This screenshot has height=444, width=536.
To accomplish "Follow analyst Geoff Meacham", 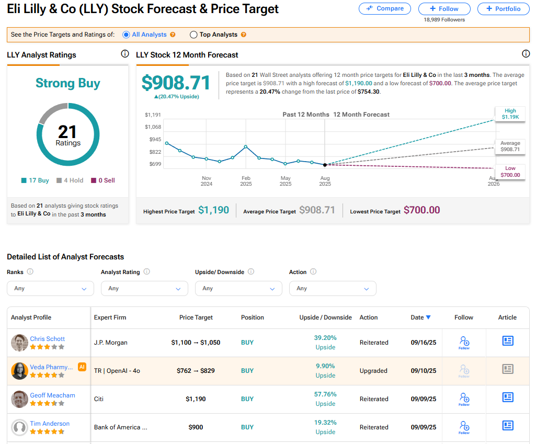I will (464, 399).
